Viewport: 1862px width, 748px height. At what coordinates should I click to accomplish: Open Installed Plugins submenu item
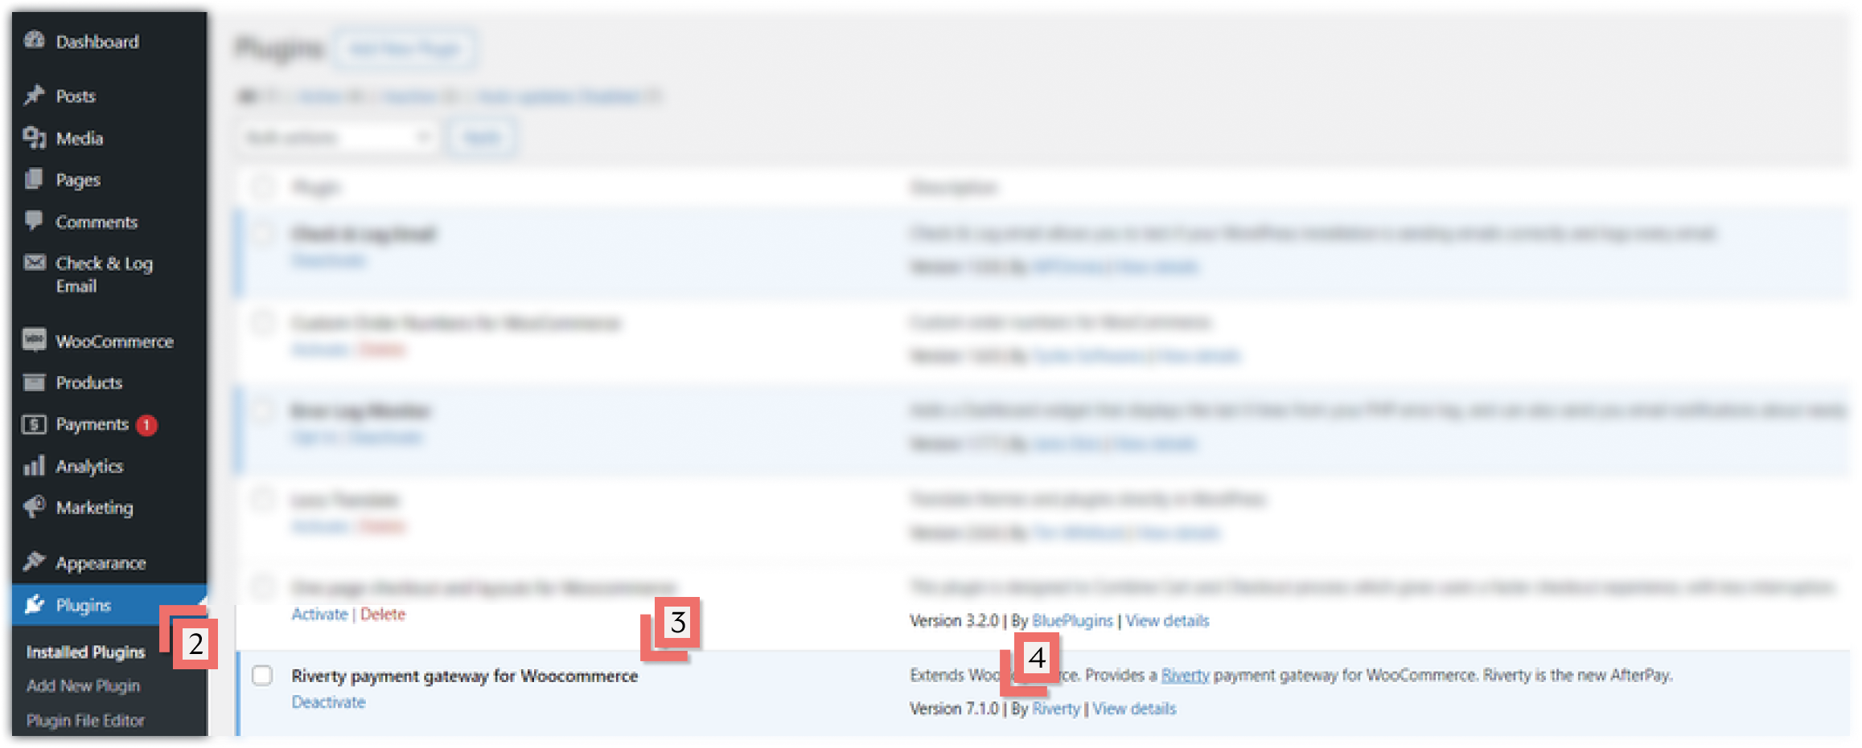[85, 652]
